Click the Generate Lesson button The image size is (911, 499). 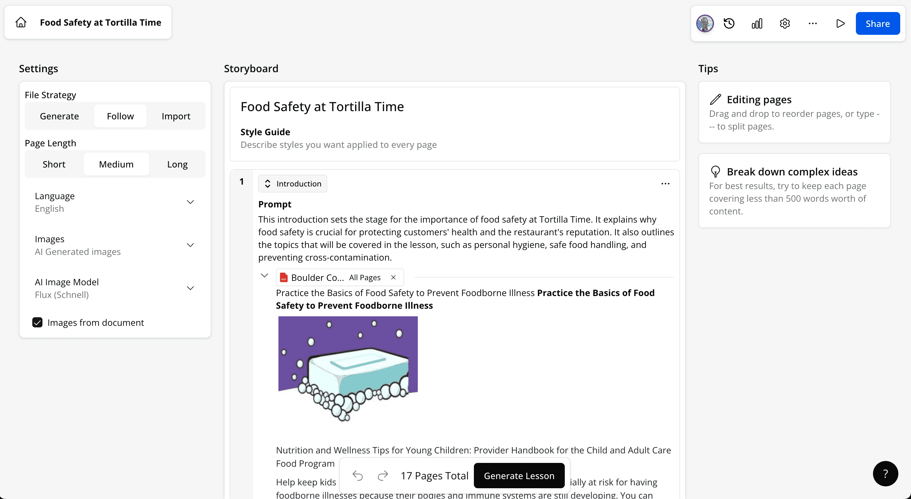click(519, 475)
